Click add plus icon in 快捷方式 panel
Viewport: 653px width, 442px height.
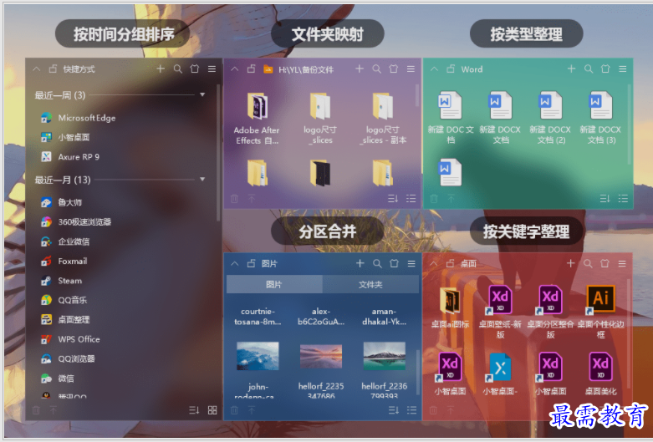point(161,69)
